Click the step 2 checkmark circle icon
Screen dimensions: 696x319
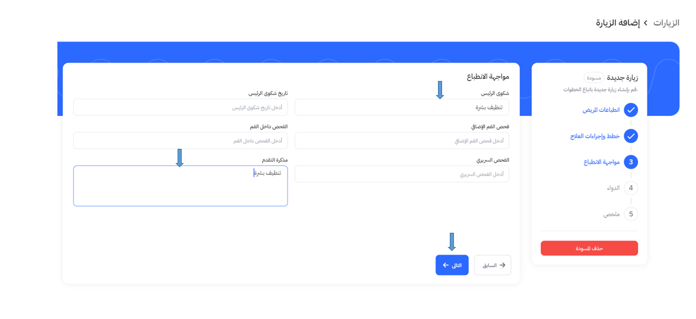pyautogui.click(x=631, y=136)
